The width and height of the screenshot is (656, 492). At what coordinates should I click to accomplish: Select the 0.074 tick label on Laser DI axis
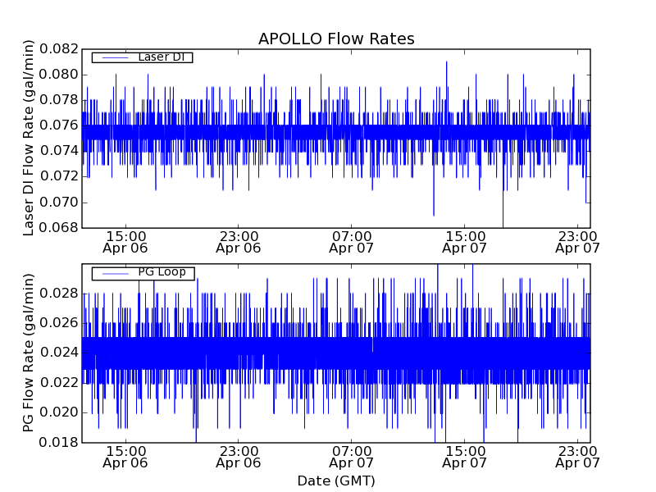pyautogui.click(x=59, y=151)
